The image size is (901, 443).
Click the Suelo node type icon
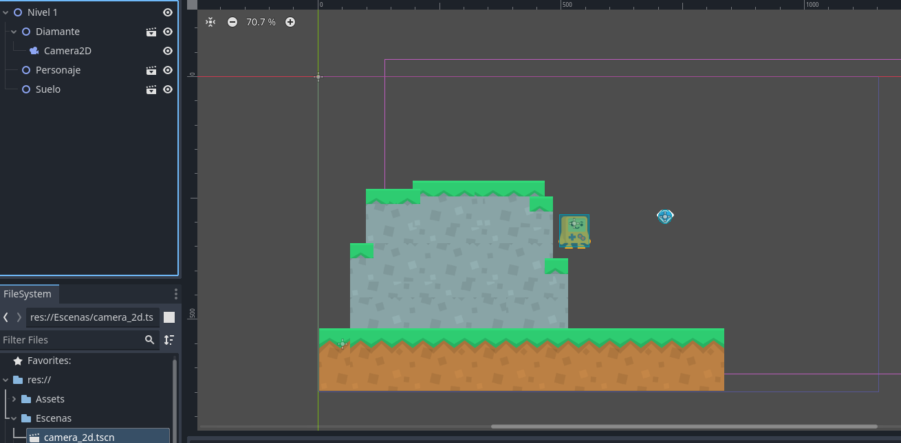[26, 89]
